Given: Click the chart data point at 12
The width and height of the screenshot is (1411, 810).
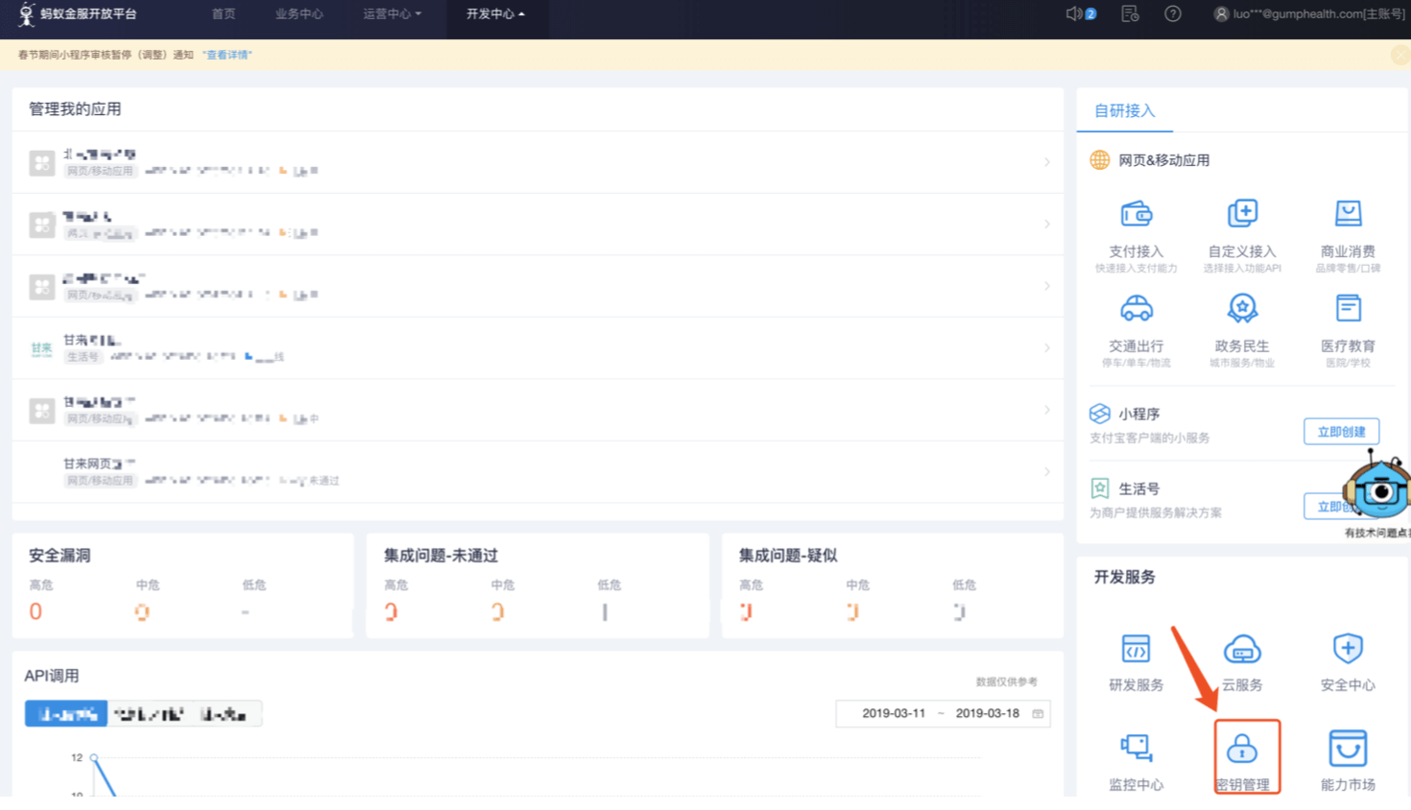Looking at the screenshot, I should (94, 757).
